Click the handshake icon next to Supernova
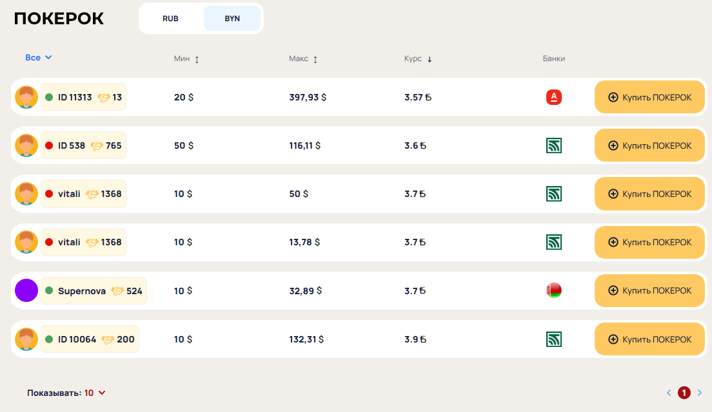This screenshot has width=712, height=412. pyautogui.click(x=117, y=291)
